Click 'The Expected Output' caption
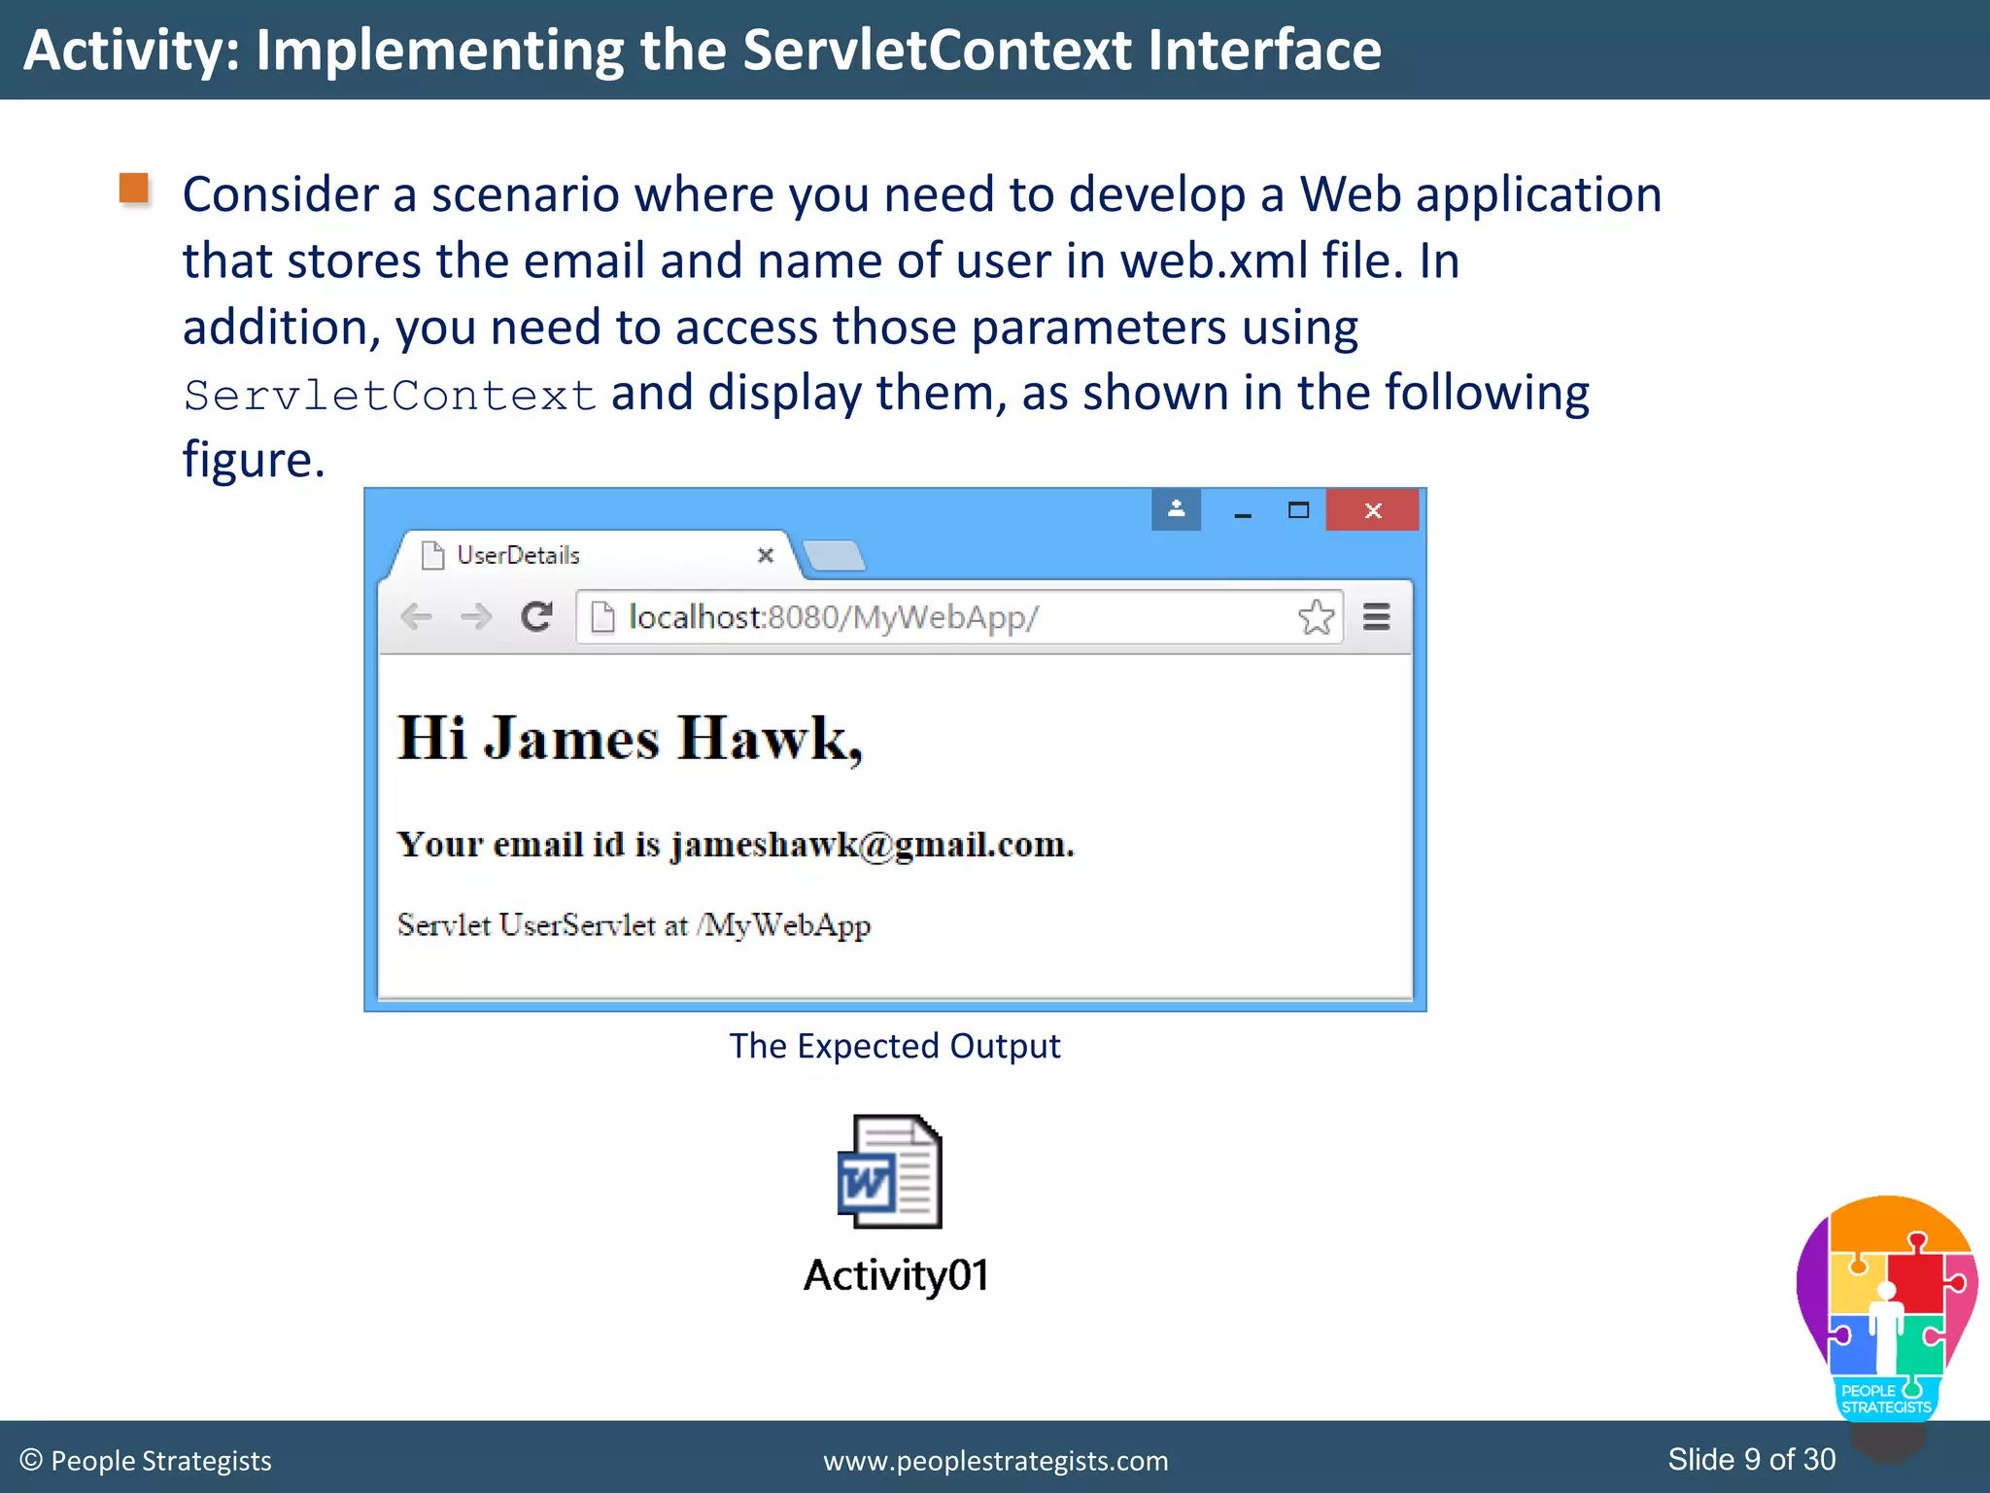This screenshot has height=1493, width=1990. pos(895,1046)
